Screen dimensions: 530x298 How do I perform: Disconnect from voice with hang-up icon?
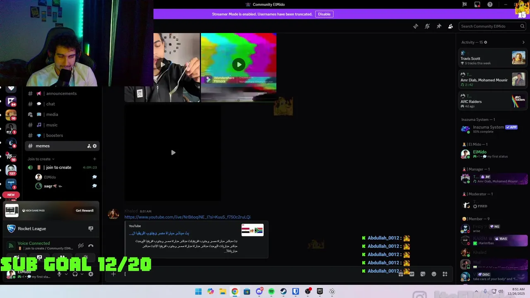pos(91,246)
